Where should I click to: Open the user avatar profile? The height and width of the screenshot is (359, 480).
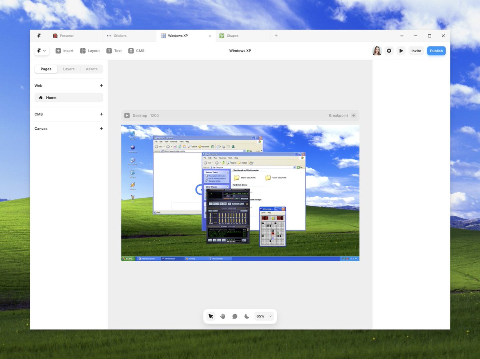pos(377,51)
